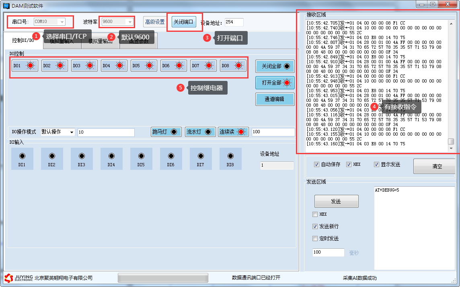Image resolution: width=460 pixels, height=287 pixels.
Task: Click the DI1 input indicator
Action: tap(22, 158)
